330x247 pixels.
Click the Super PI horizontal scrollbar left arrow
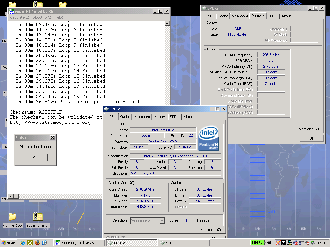(11, 196)
